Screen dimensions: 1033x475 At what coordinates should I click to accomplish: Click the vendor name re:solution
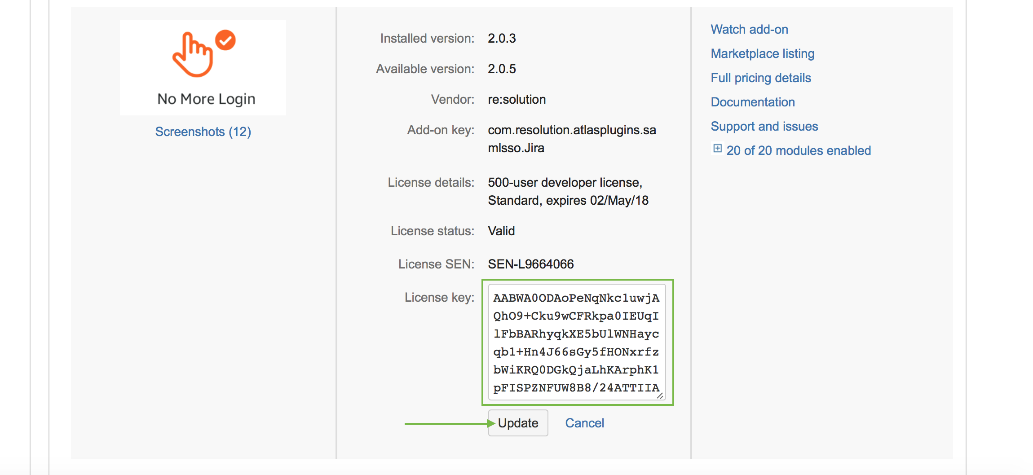(x=517, y=99)
